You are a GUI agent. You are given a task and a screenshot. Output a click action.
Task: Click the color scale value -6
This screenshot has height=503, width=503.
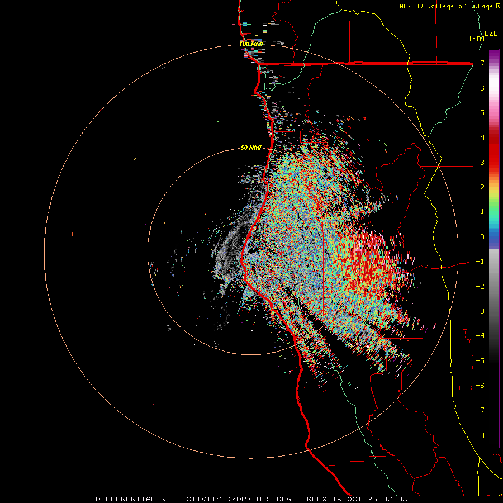tap(480, 386)
